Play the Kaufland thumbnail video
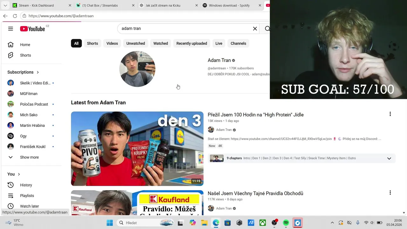 pos(137,203)
